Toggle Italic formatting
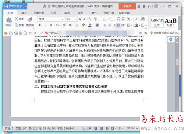Viewport: 184px width, 134px height. pyautogui.click(x=46, y=25)
